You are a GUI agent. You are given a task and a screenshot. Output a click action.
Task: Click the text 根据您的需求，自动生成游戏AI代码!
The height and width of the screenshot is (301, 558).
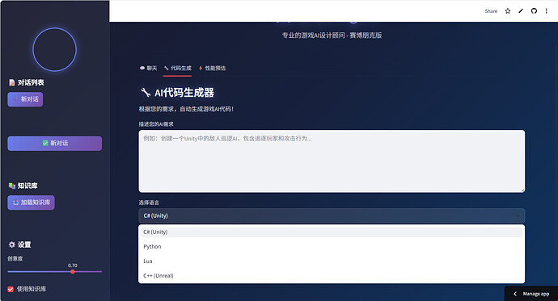click(186, 109)
